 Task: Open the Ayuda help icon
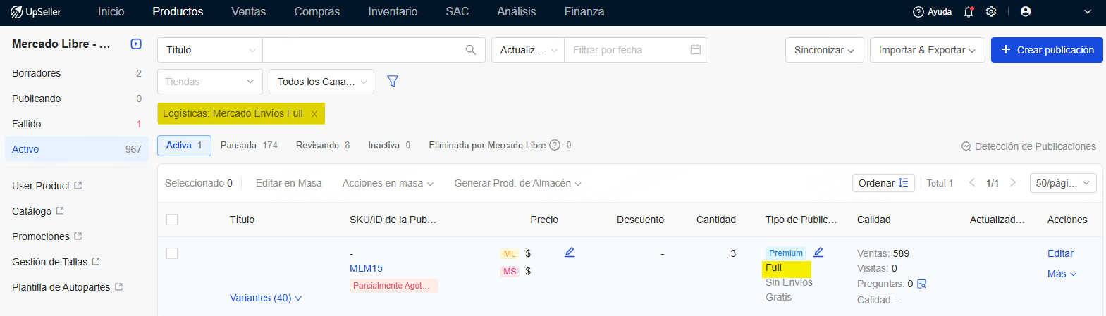(918, 12)
